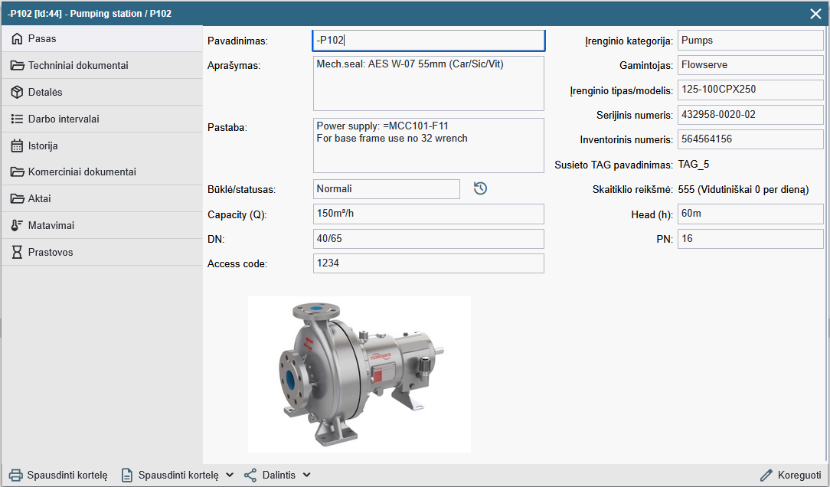Image resolution: width=830 pixels, height=487 pixels.
Task: Click the Įrenginio kategorija field showing Pumps
Action: (750, 41)
